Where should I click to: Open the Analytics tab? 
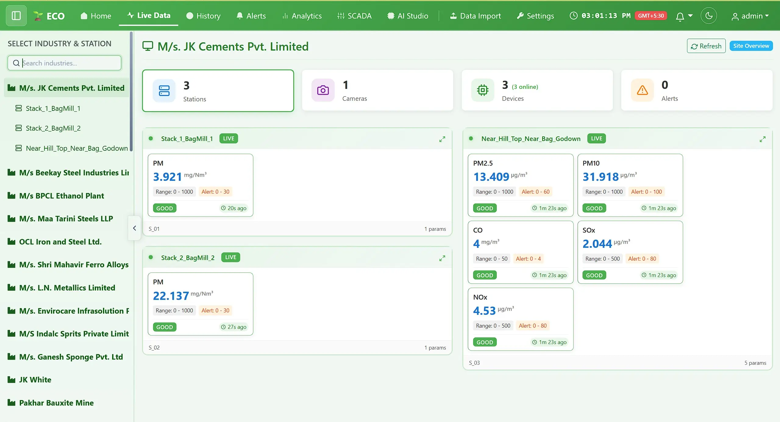[x=302, y=16]
